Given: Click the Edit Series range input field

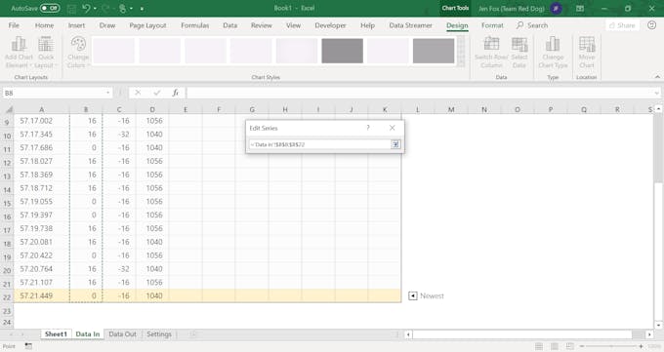Looking at the screenshot, I should [x=319, y=144].
